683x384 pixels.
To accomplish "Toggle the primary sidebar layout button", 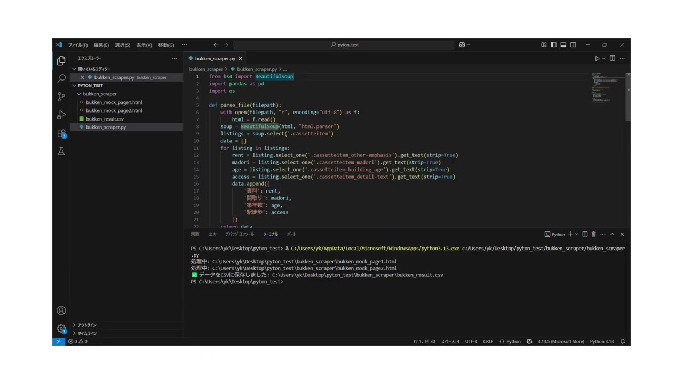I will click(x=553, y=45).
